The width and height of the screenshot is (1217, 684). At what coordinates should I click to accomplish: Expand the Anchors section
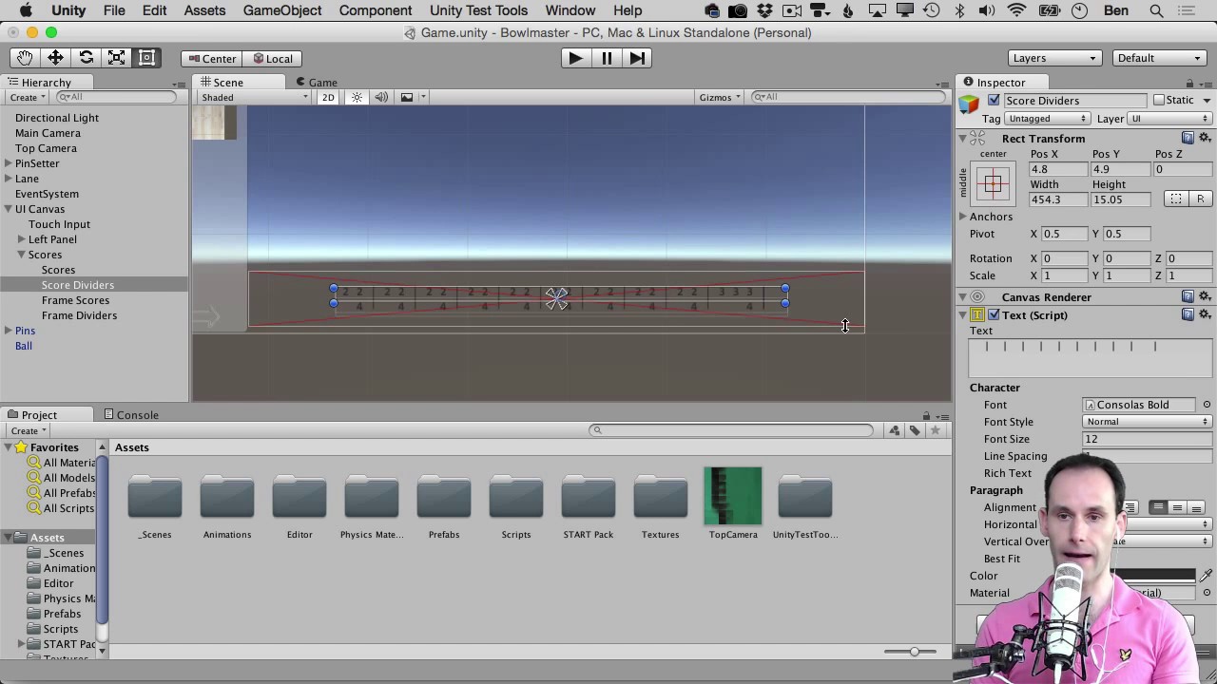[x=963, y=217]
